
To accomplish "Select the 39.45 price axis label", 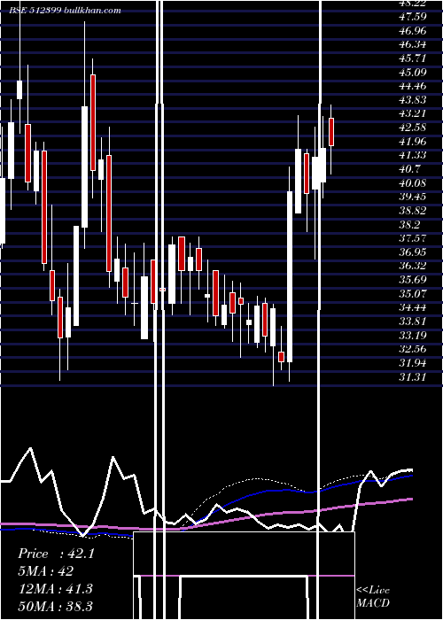I will coord(413,197).
